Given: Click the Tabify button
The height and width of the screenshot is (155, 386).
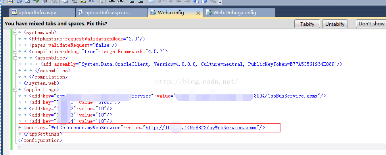Looking at the screenshot, I should click(307, 24).
